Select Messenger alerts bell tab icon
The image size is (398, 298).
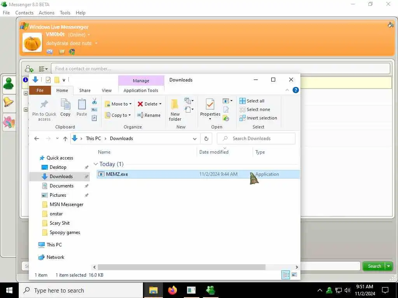coord(9,102)
